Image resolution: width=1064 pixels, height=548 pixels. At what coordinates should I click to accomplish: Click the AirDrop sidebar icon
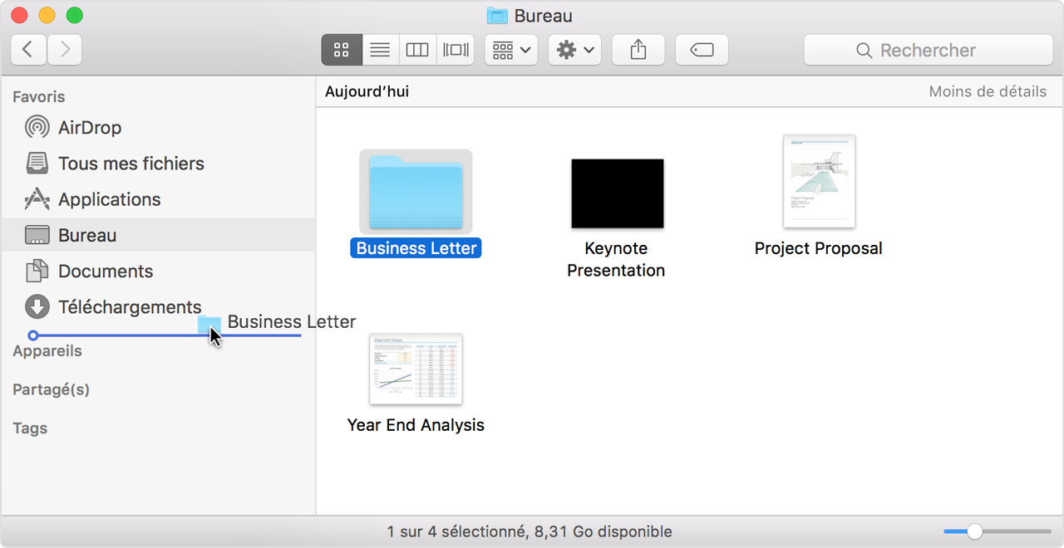[x=37, y=127]
